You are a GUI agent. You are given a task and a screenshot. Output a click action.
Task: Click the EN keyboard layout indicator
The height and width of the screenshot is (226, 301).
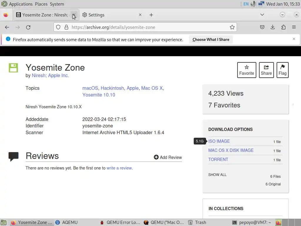coord(246,4)
